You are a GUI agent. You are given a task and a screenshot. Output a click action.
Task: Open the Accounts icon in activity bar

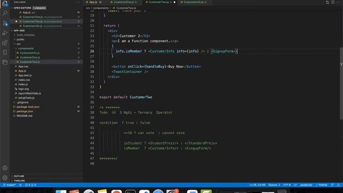tap(5, 168)
